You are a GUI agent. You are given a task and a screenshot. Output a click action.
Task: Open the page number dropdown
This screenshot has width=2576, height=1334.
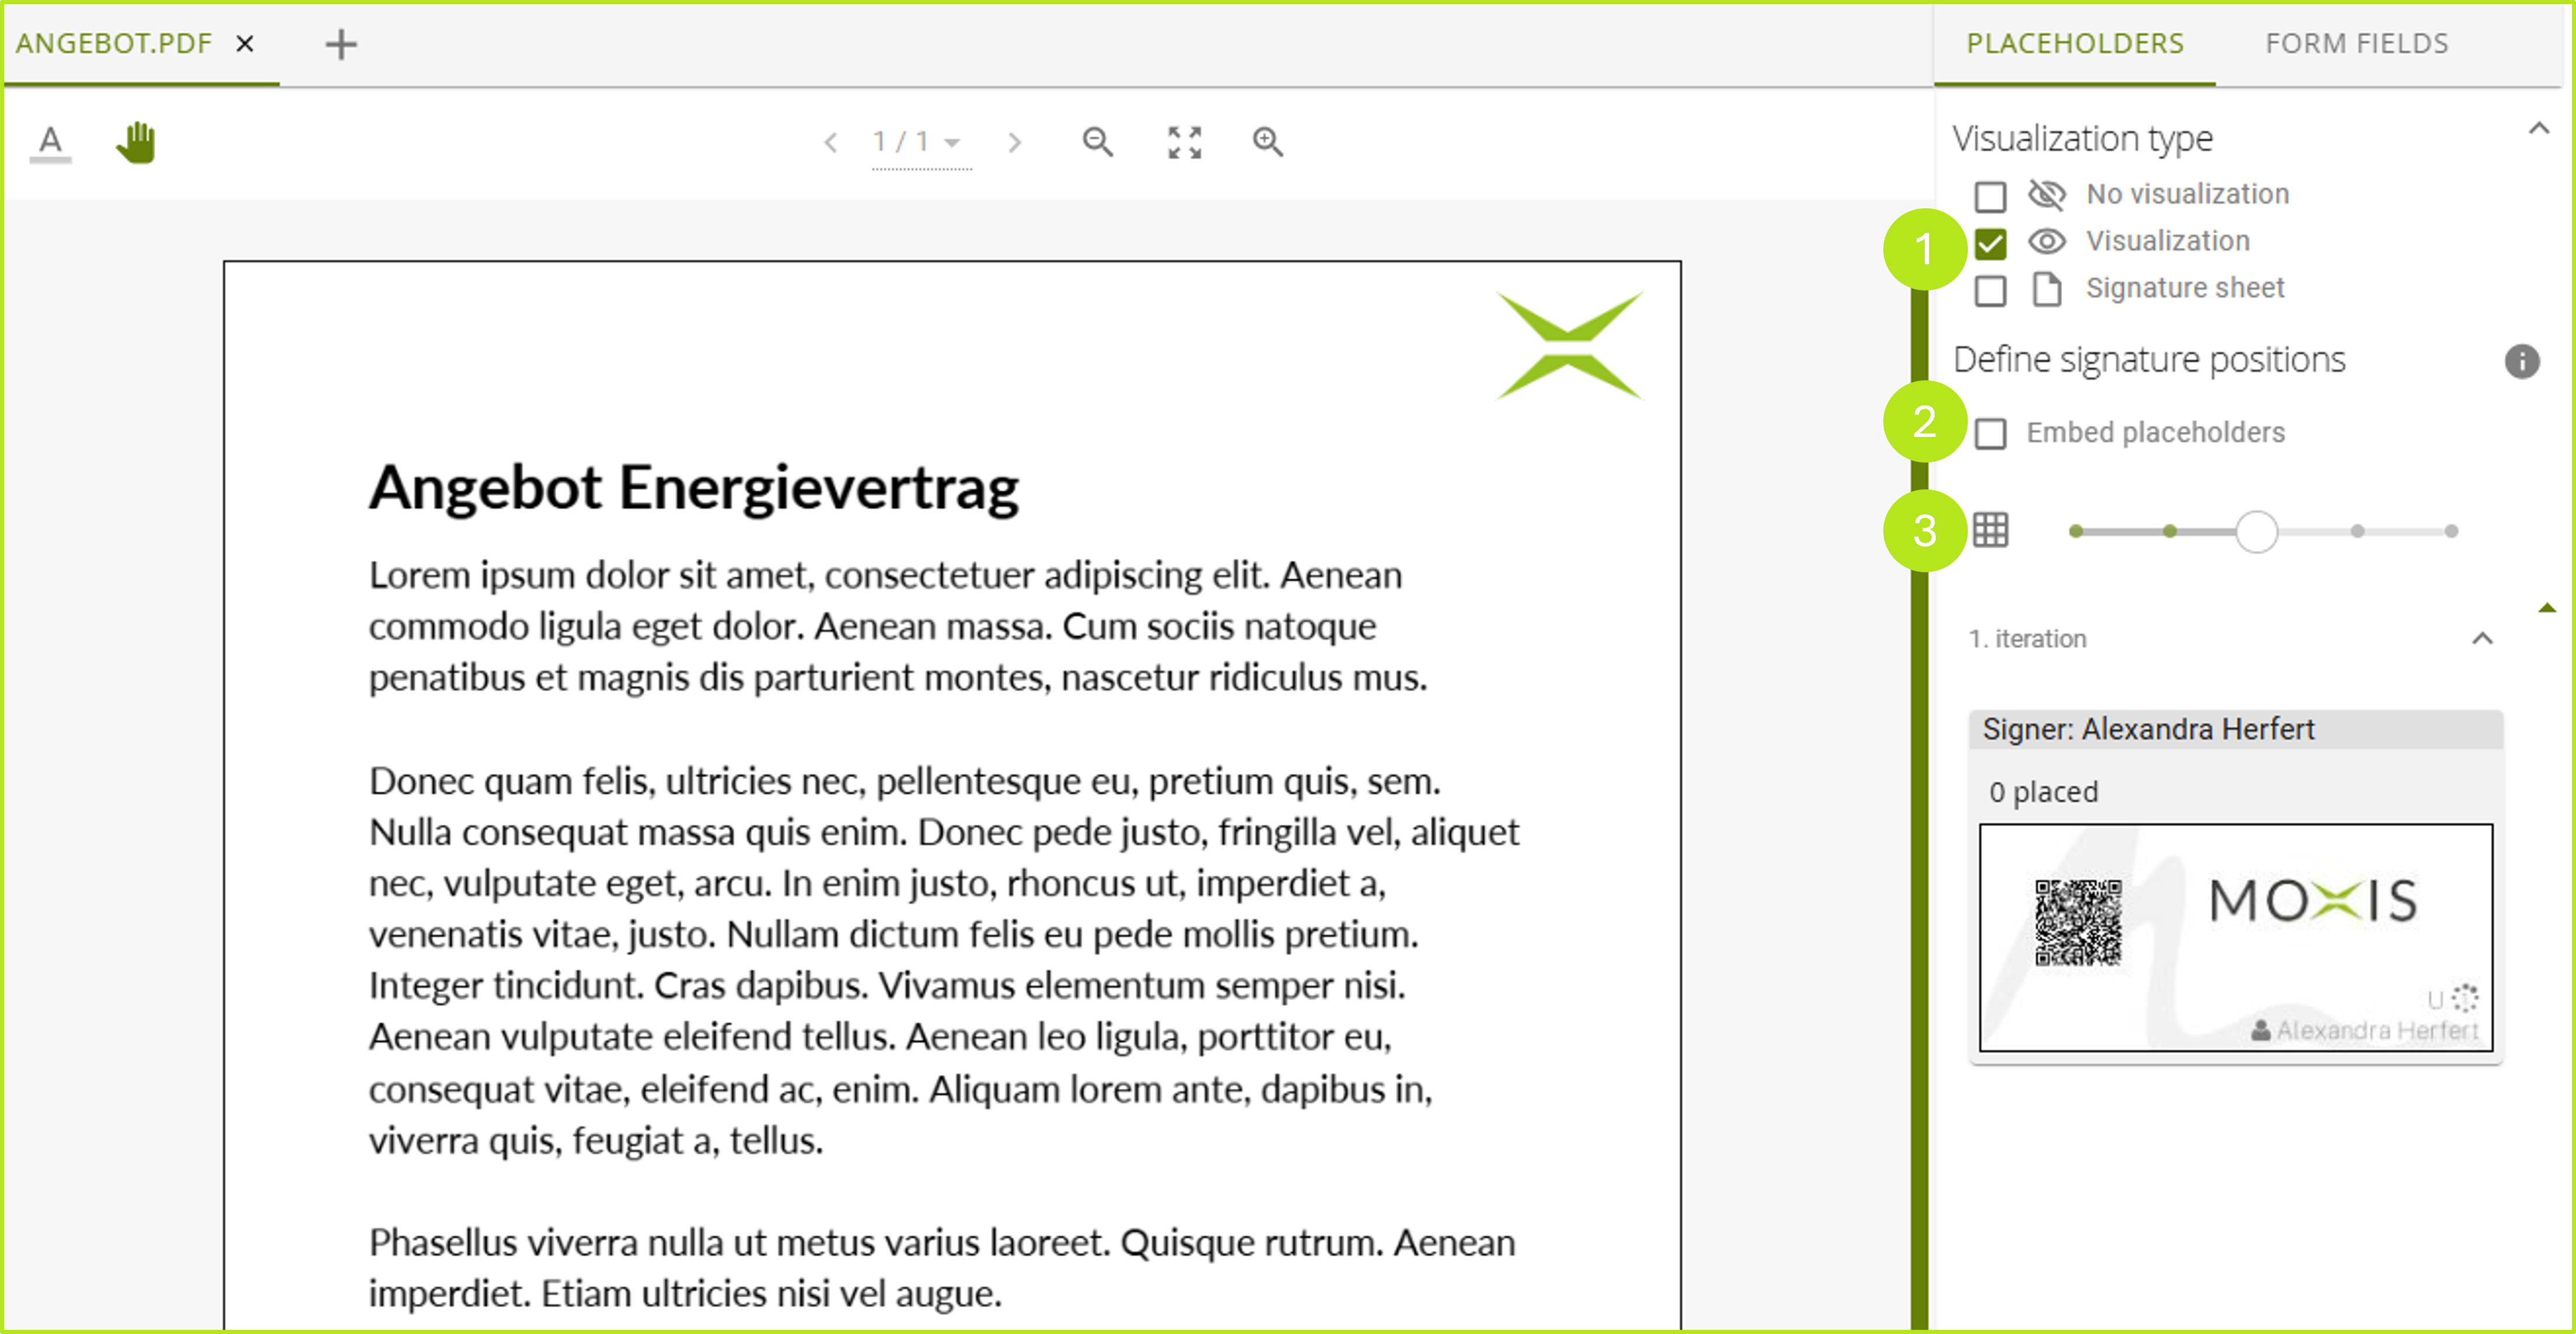(951, 142)
